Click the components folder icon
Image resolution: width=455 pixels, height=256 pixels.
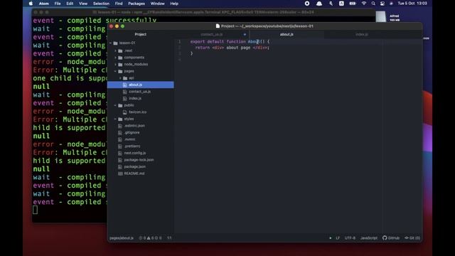pos(120,58)
